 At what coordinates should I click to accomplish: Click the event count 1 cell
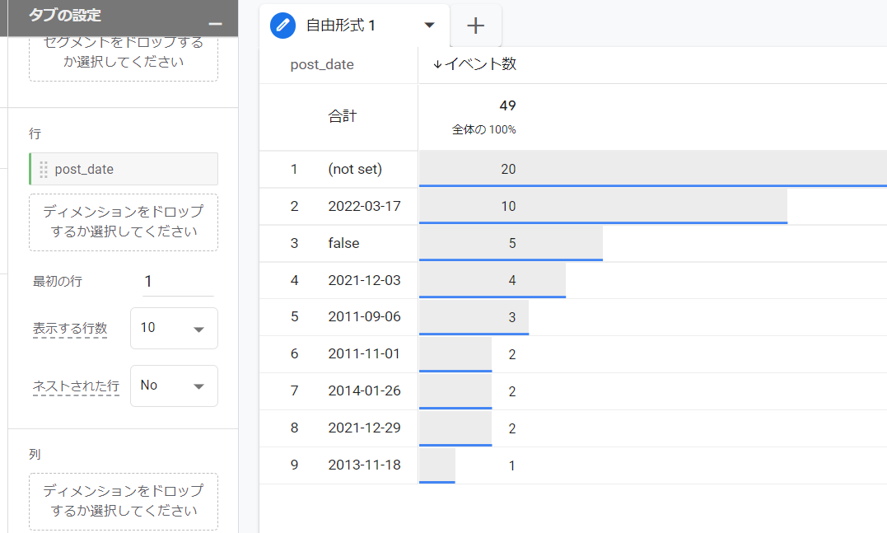pos(512,465)
